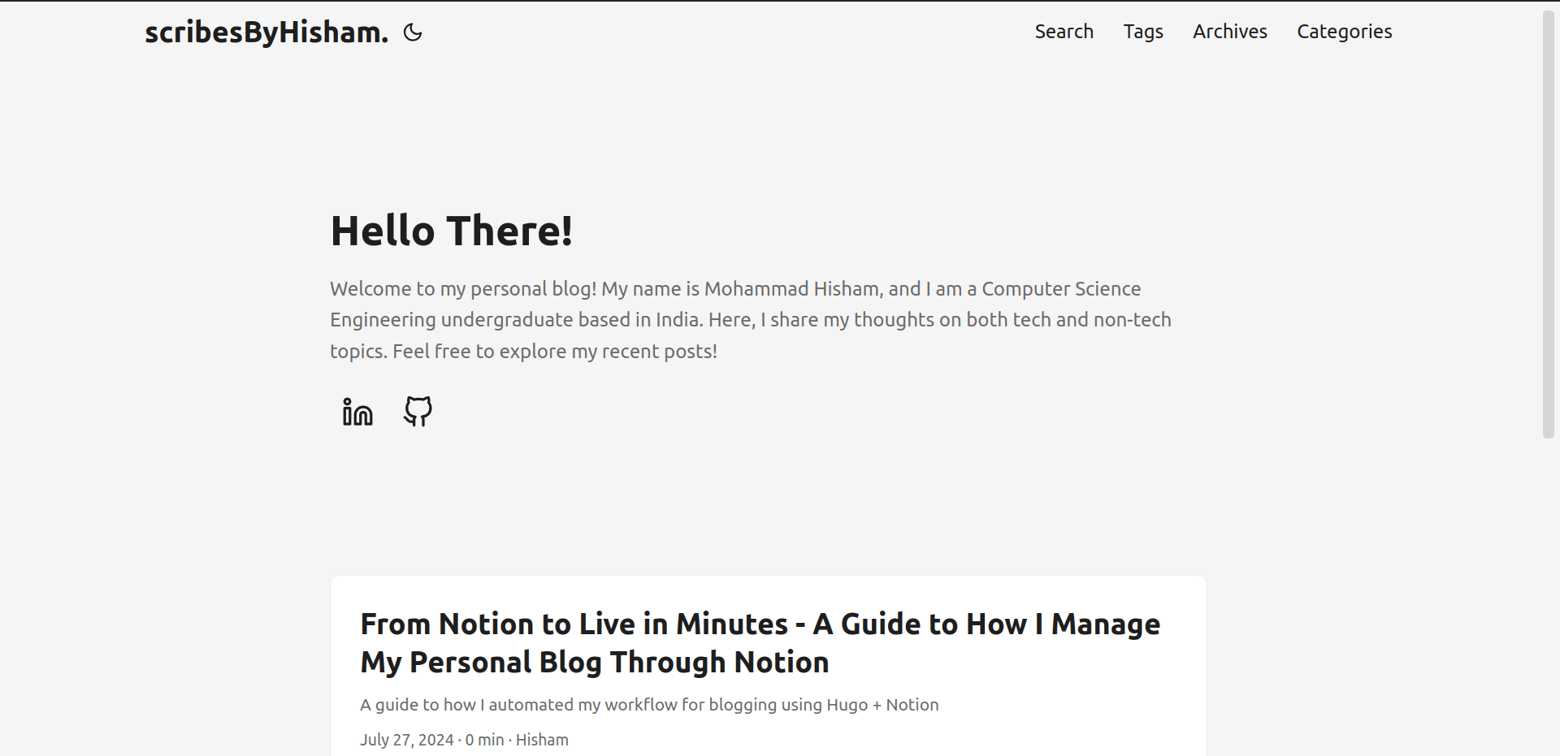Viewport: 1560px width, 756px height.
Task: Open the Archives page
Action: (x=1229, y=32)
